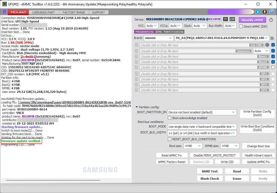Click Write Partition Config button
The width and height of the screenshot is (277, 193).
coord(257,113)
